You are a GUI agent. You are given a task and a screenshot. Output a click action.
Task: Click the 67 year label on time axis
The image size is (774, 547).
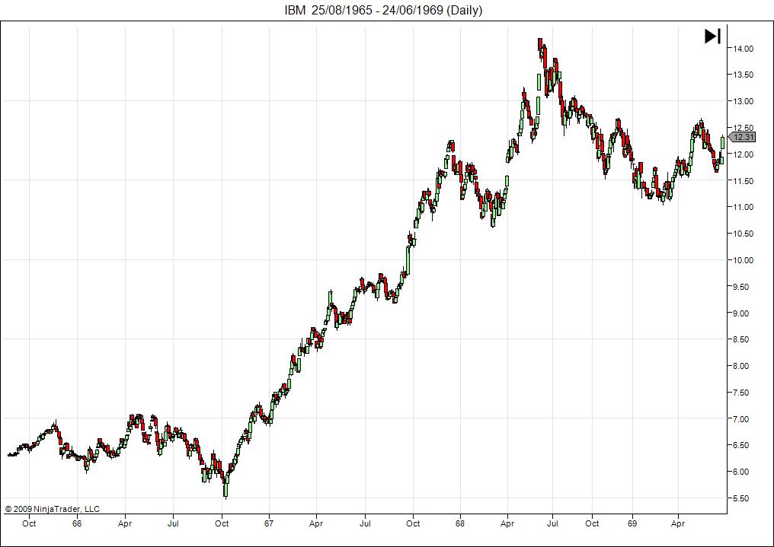click(x=268, y=524)
